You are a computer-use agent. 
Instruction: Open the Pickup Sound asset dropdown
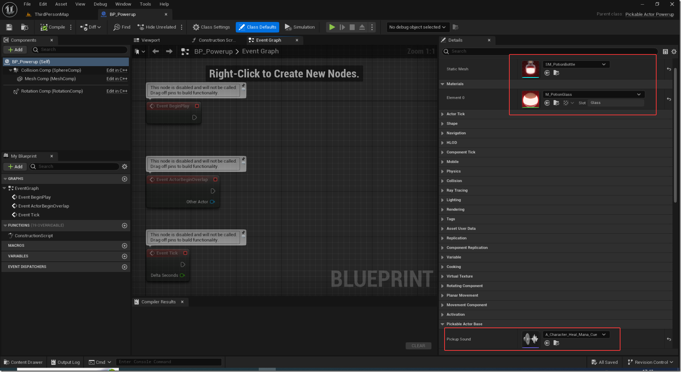pos(576,335)
